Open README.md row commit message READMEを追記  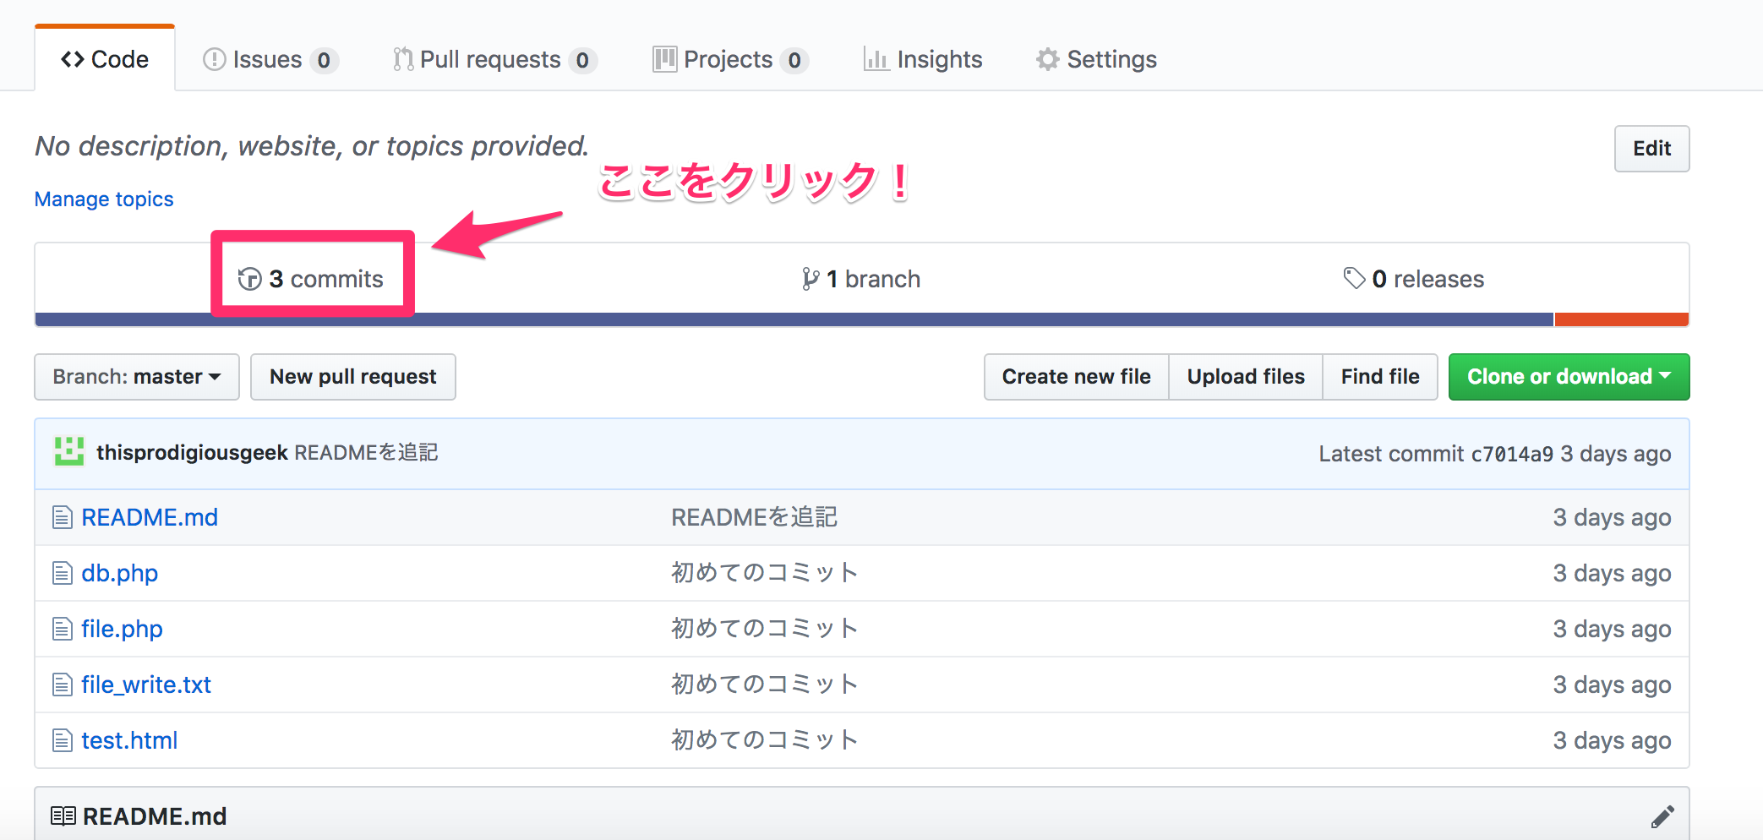click(x=754, y=517)
